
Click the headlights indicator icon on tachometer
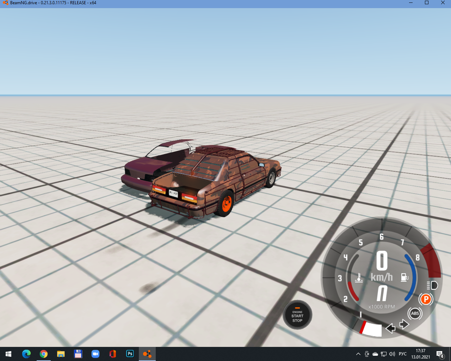432,285
